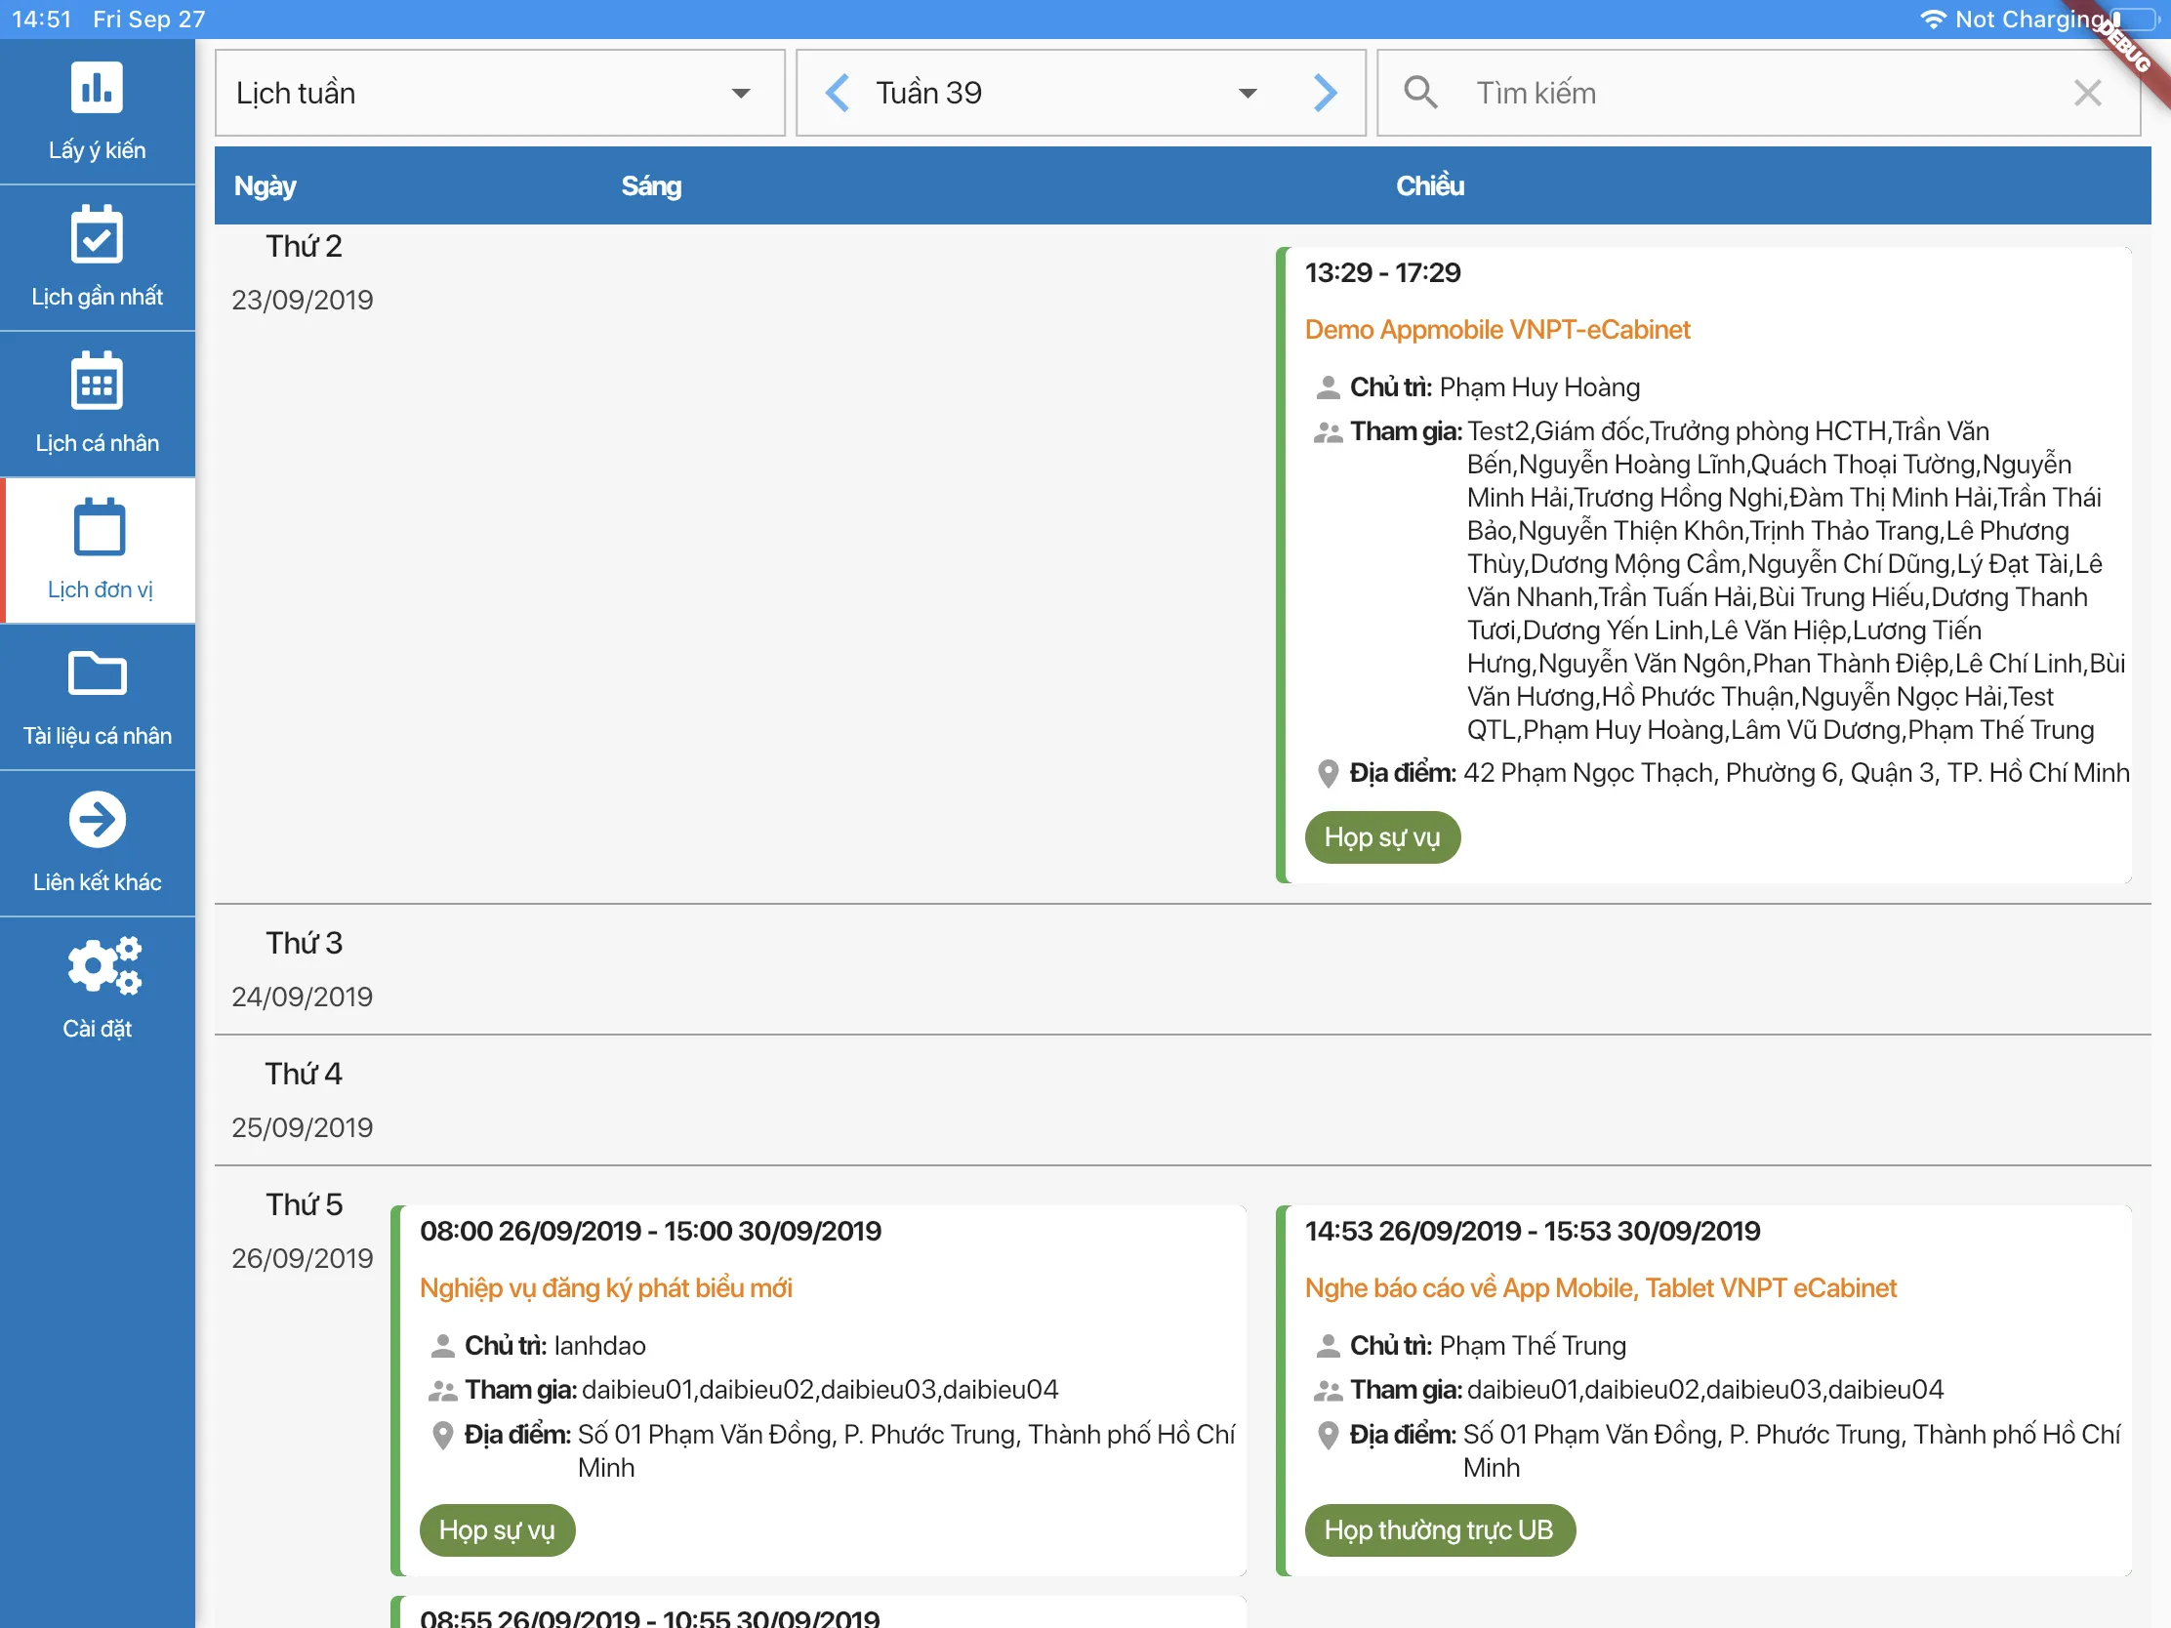Select the Lịch đơn vị calendar icon
Screen dimensions: 2171x1628
100,527
